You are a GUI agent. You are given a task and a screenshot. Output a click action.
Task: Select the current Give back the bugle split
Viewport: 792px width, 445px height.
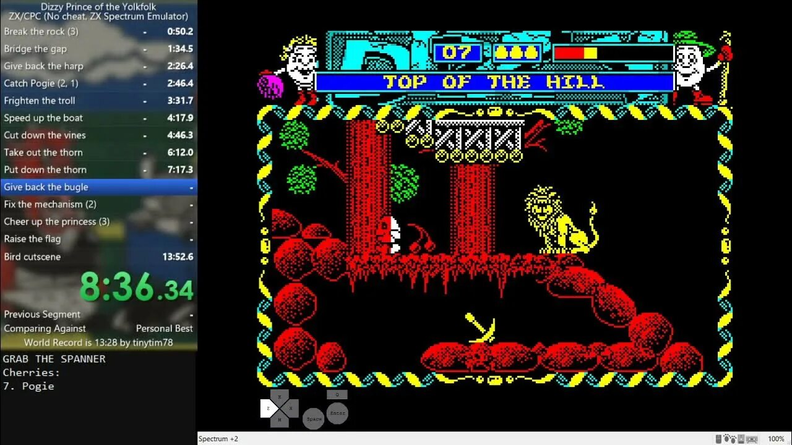click(98, 187)
